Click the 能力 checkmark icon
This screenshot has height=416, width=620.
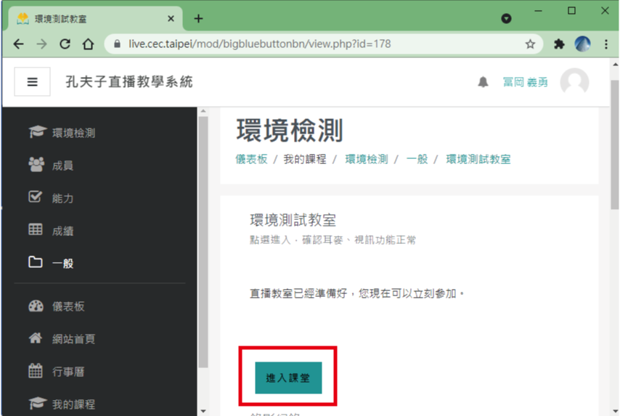(x=35, y=197)
